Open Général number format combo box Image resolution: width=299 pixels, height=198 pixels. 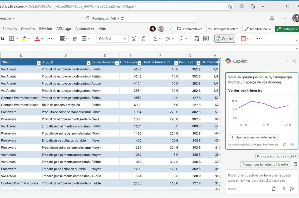tap(112, 38)
